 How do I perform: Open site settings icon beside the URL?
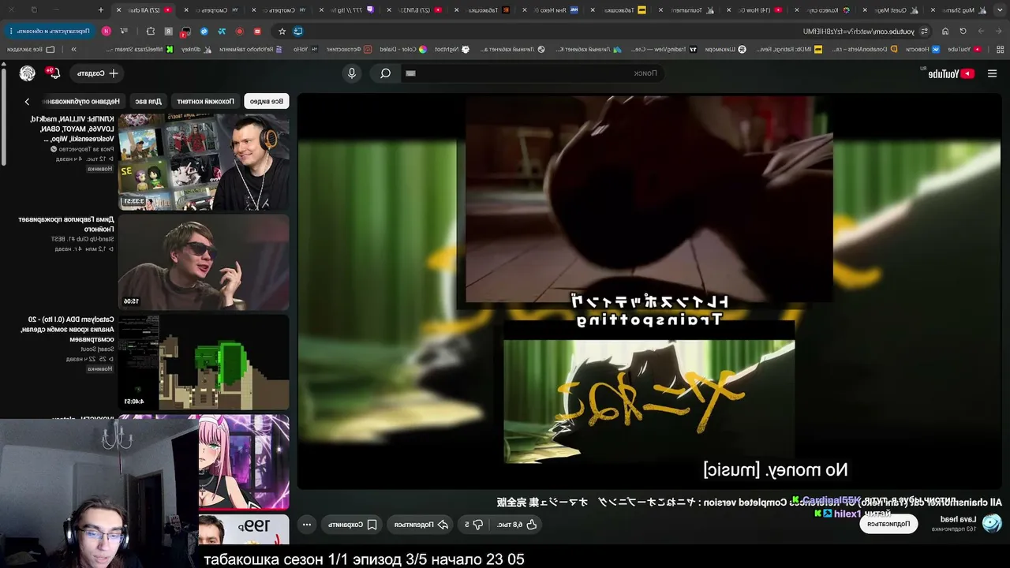coord(924,31)
